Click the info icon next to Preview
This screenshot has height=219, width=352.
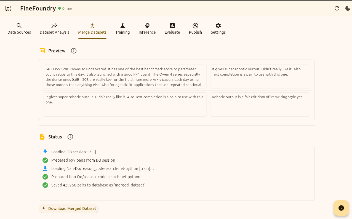click(x=74, y=51)
